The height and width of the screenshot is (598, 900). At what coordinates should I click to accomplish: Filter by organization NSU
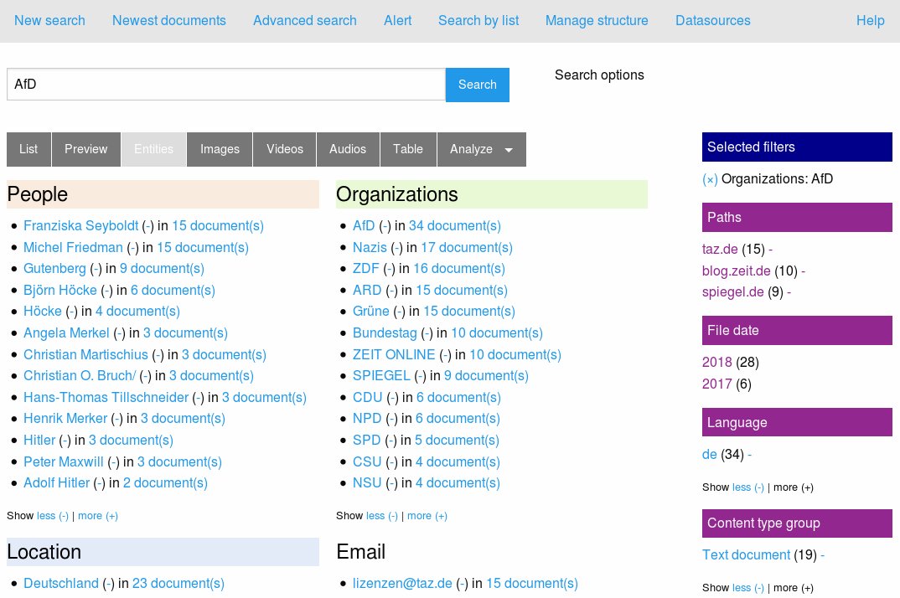pyautogui.click(x=367, y=482)
